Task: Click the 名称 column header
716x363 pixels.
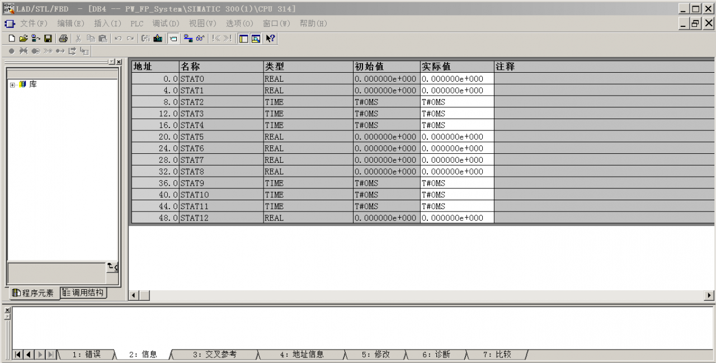Action: tap(222, 67)
